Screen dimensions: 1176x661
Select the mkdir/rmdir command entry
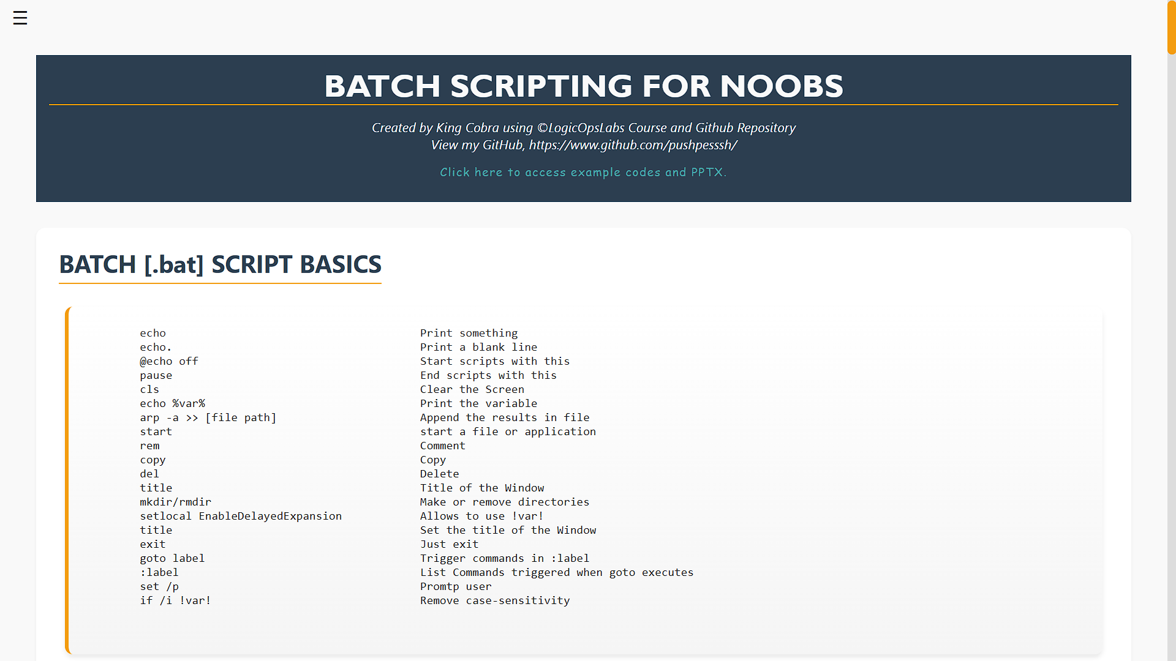175,502
